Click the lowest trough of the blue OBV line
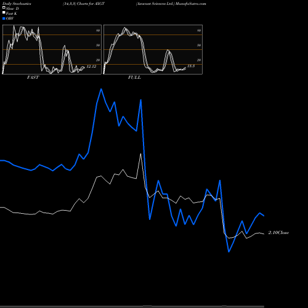308x308 pixels. tap(229, 251)
